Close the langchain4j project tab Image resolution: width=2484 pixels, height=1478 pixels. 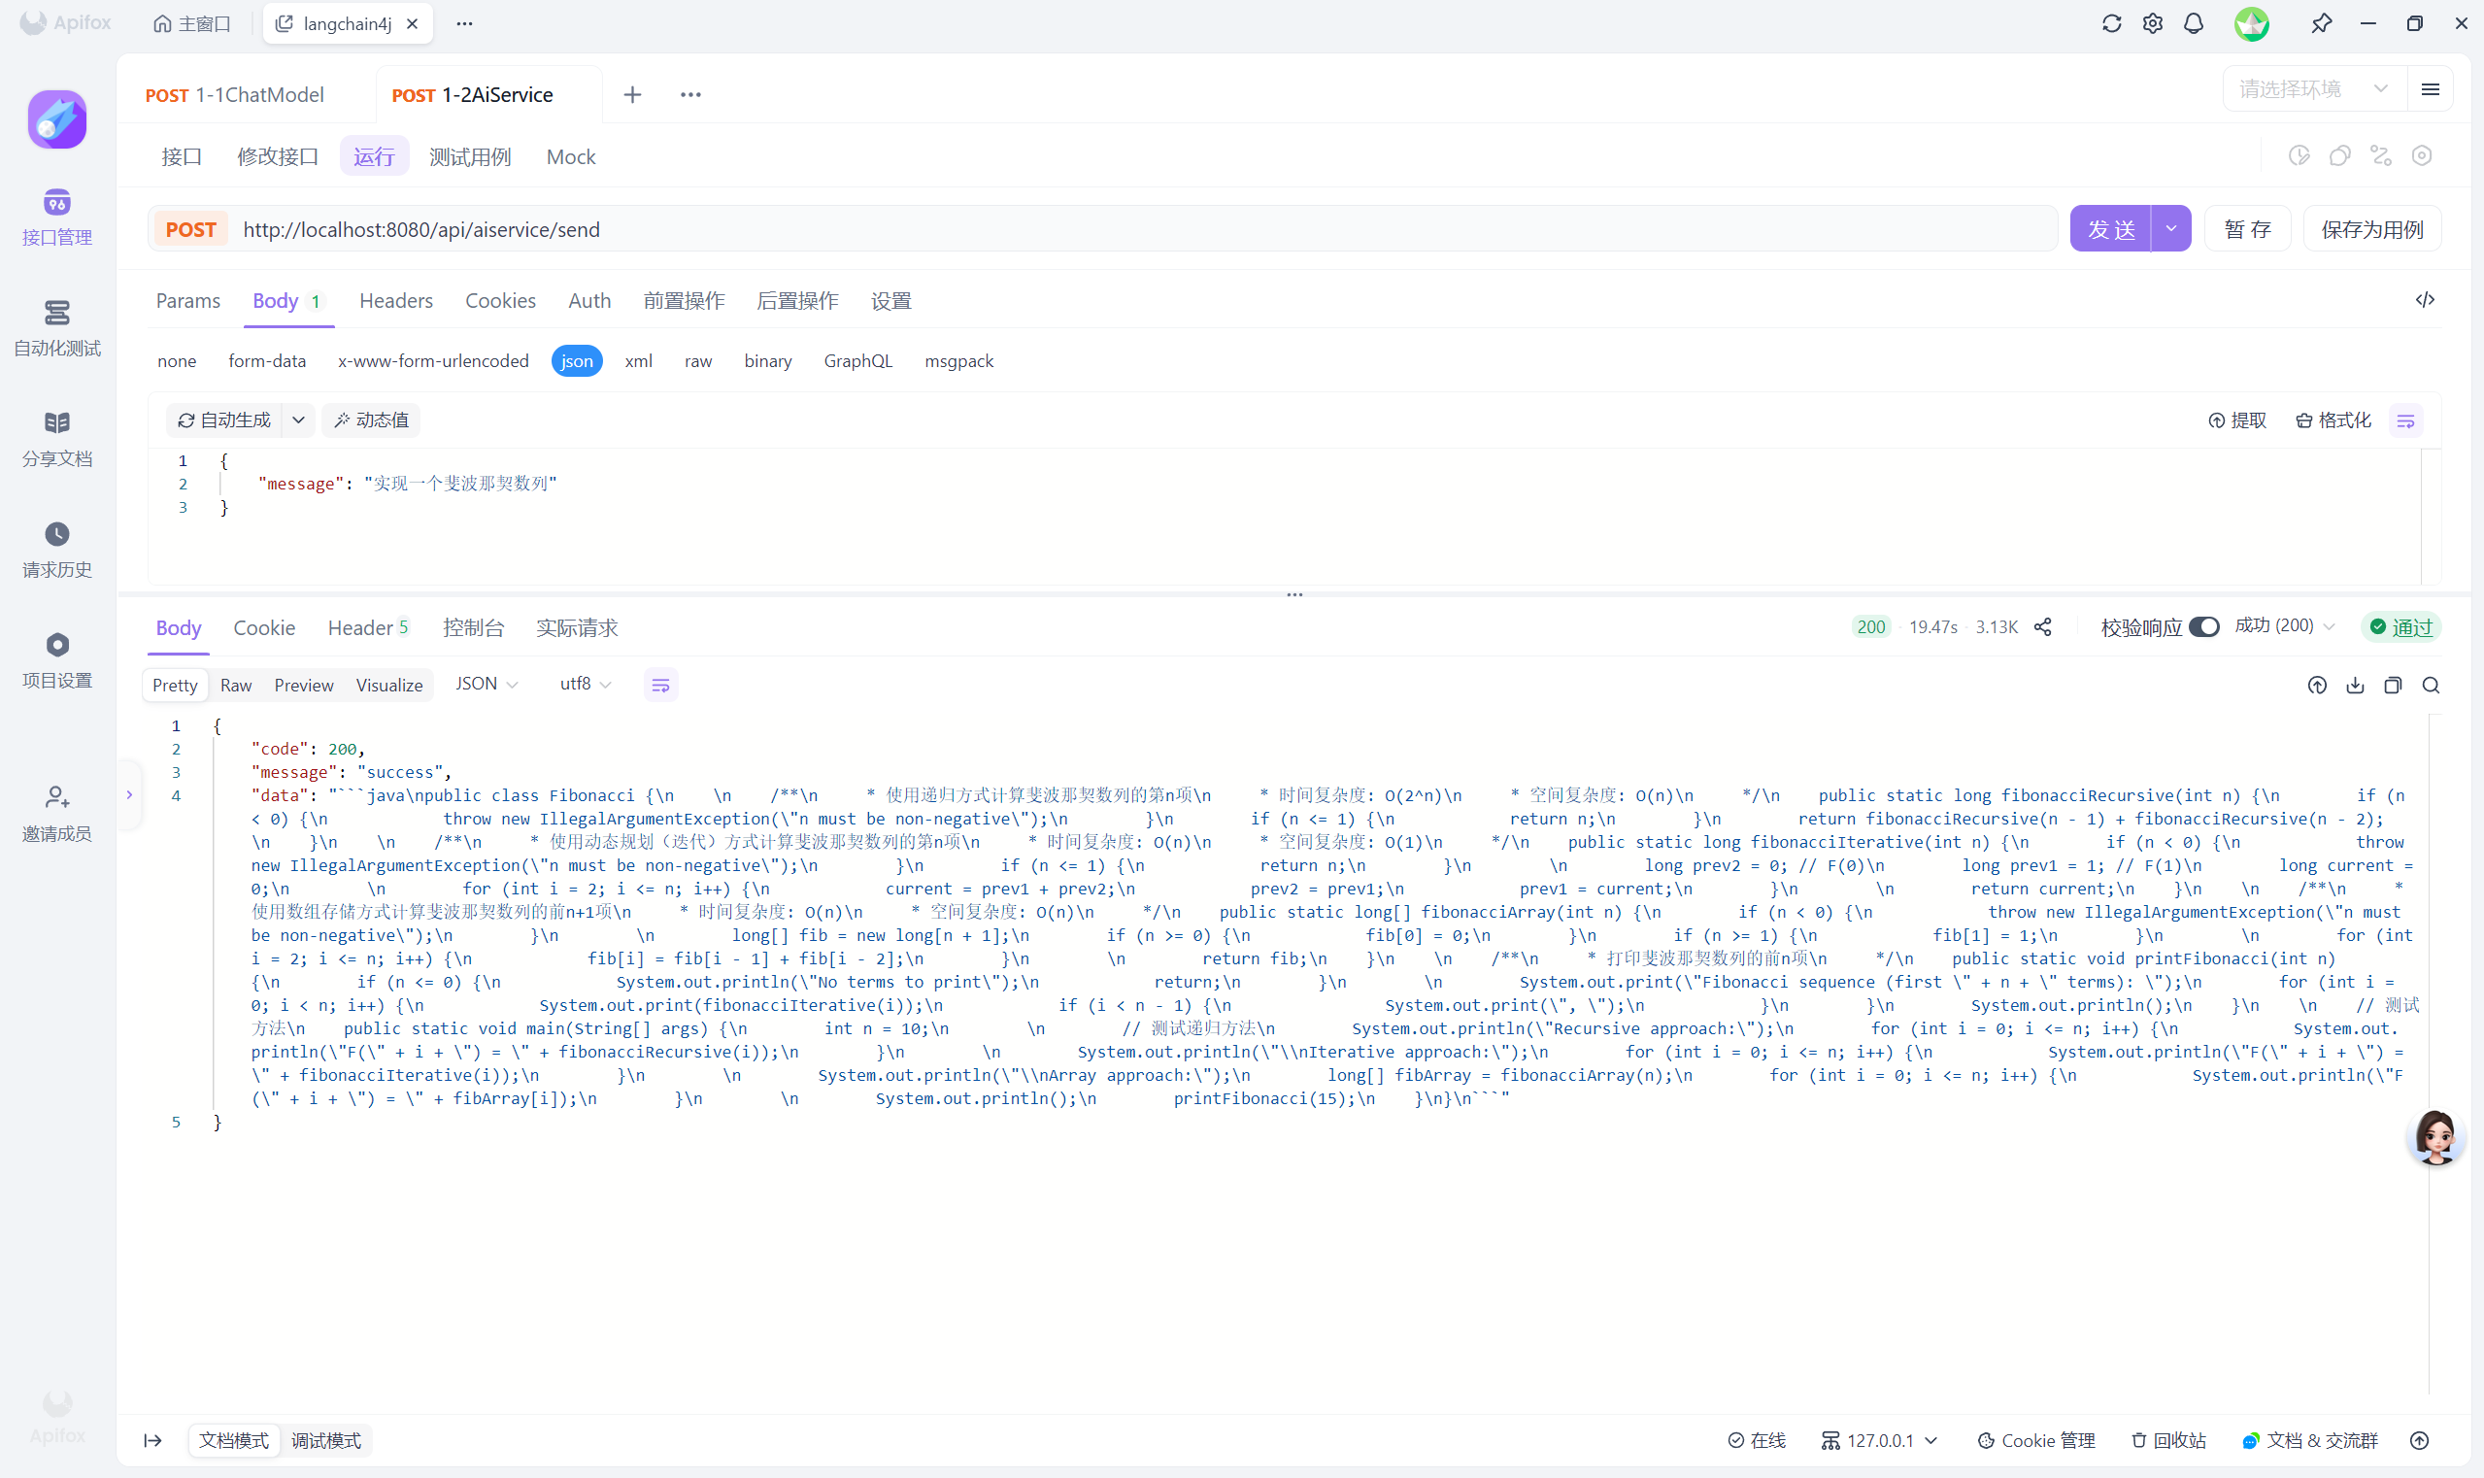(x=413, y=24)
